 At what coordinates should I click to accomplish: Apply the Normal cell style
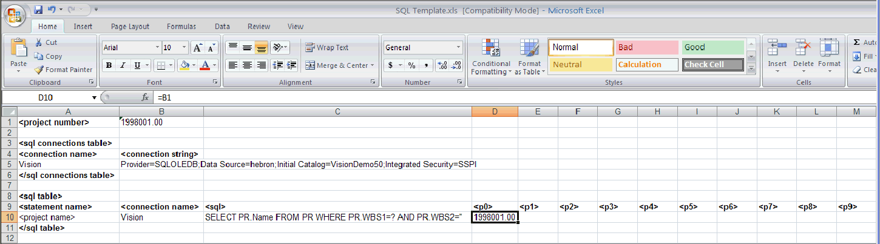click(x=581, y=47)
